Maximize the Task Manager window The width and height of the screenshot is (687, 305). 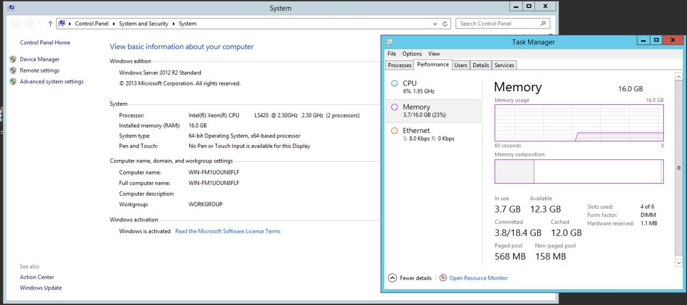click(656, 40)
